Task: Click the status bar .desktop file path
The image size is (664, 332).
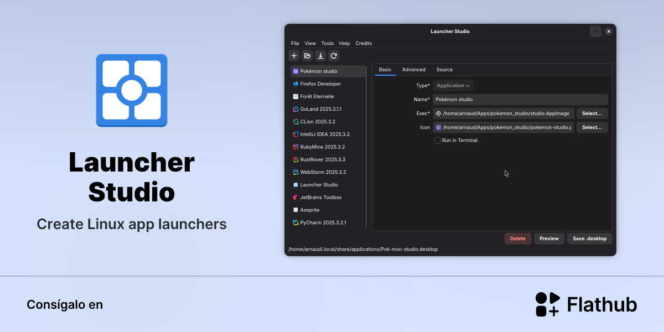Action: click(363, 250)
